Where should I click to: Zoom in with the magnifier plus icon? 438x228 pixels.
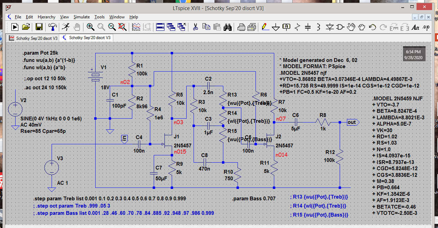pyautogui.click(x=90, y=27)
